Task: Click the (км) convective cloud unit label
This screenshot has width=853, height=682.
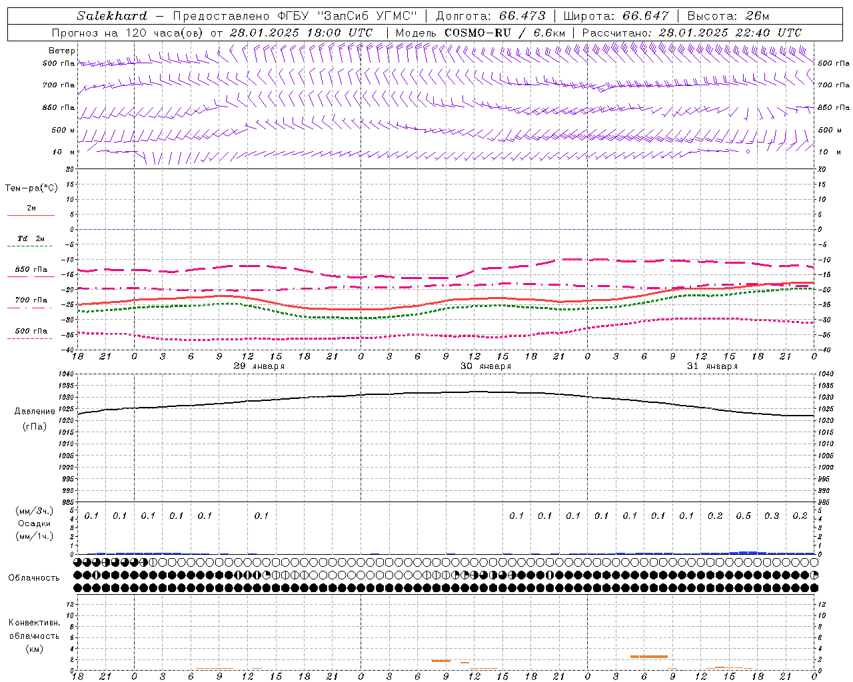Action: 34,649
